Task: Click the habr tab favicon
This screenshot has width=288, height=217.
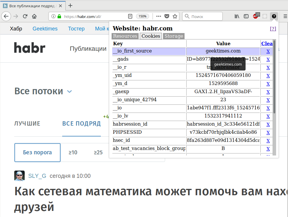Action: click(x=5, y=6)
